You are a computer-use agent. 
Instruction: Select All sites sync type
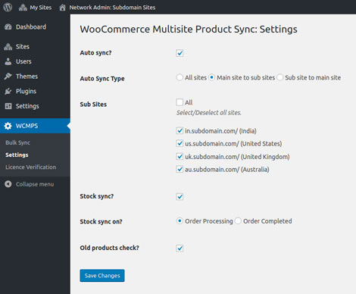[180, 77]
